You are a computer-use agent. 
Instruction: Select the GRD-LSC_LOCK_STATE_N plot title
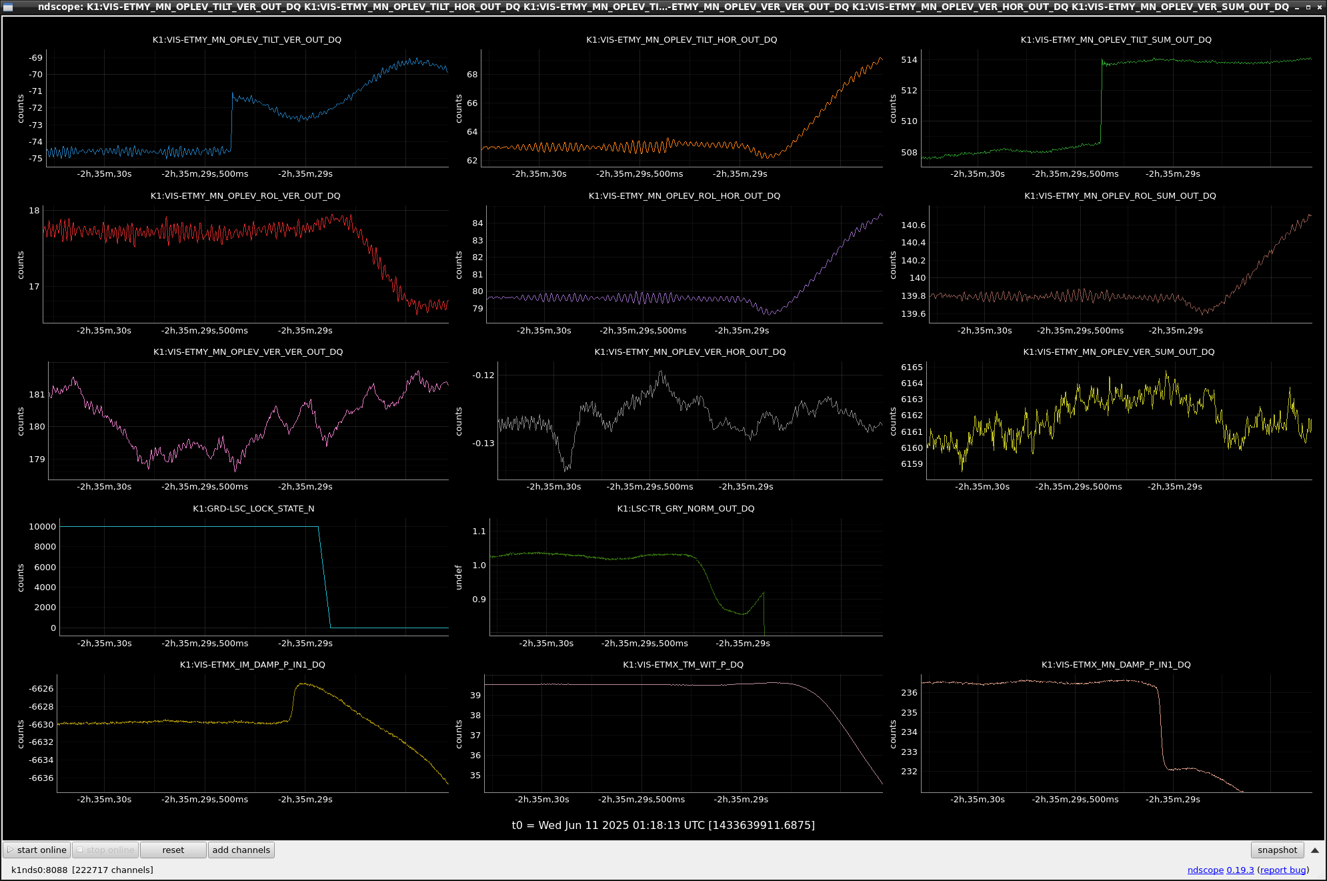tap(253, 508)
